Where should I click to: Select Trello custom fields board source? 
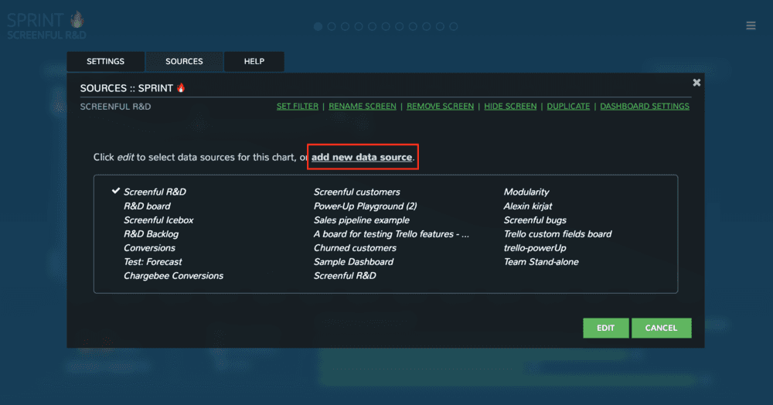coord(557,234)
